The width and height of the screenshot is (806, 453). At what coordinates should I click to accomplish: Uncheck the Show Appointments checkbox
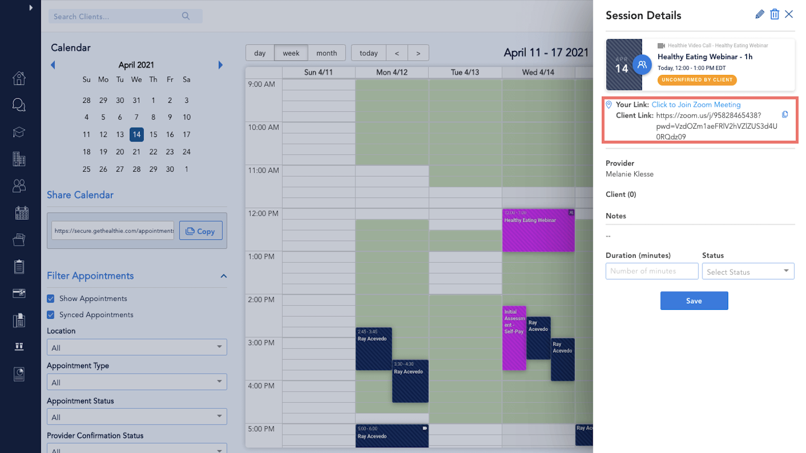[x=51, y=299]
